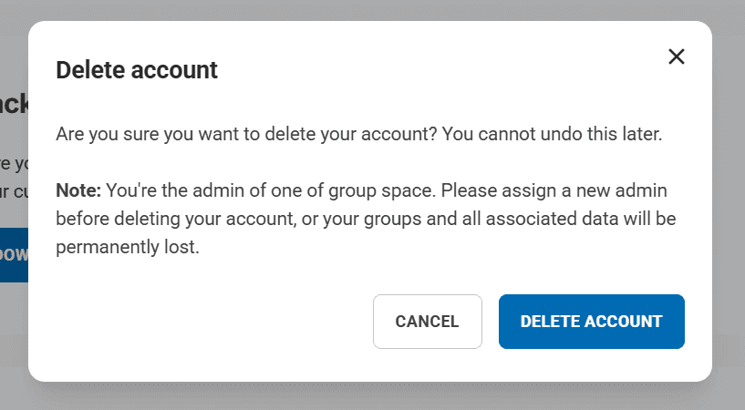Click the bold "Note:" label
This screenshot has width=745, height=410.
coord(78,190)
